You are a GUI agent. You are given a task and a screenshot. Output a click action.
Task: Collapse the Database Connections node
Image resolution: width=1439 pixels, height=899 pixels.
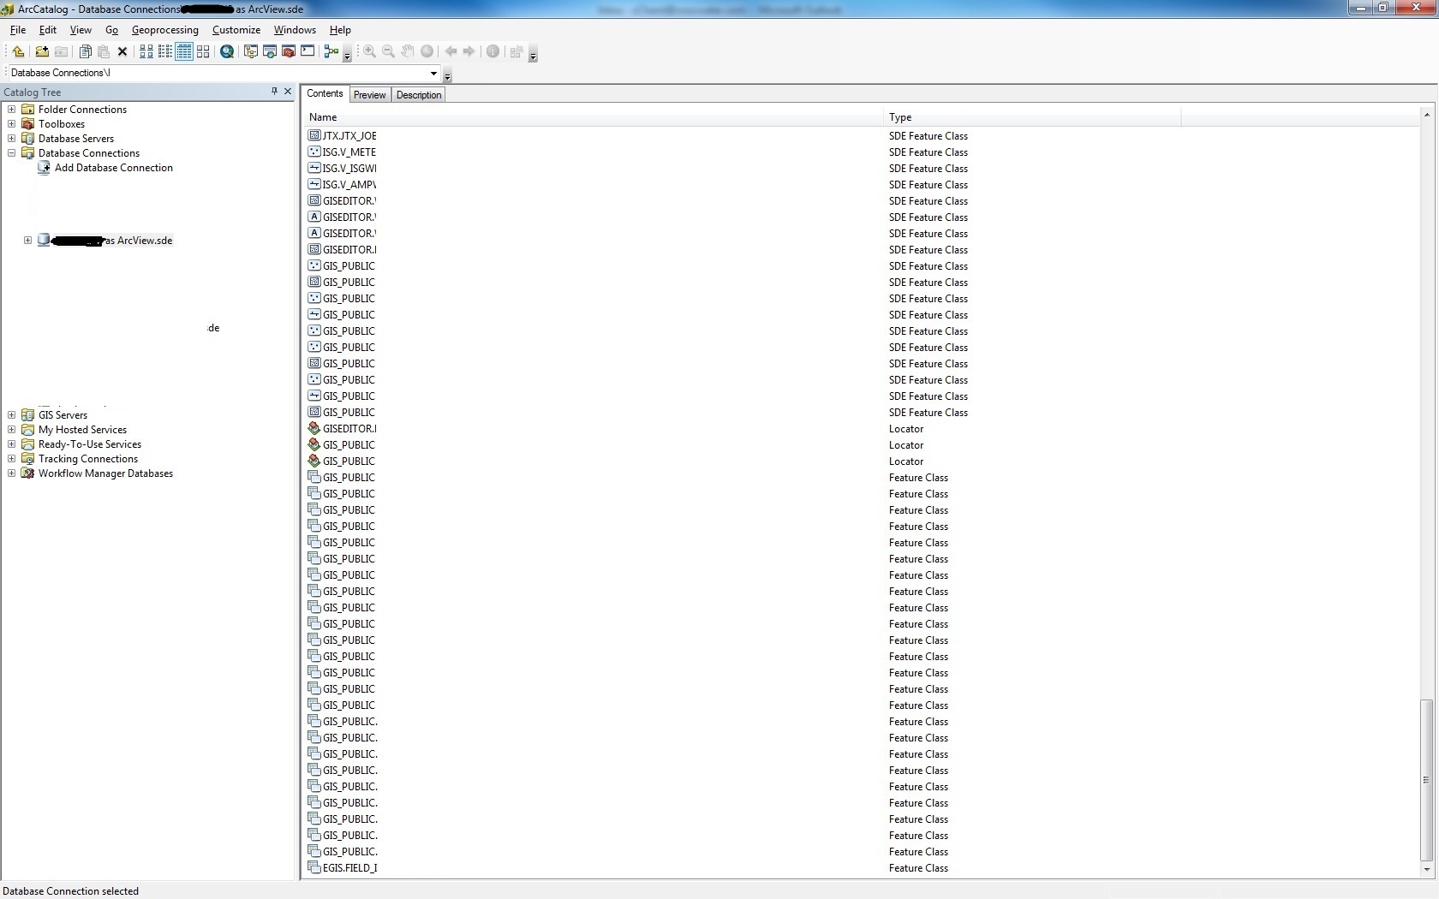pyautogui.click(x=12, y=153)
